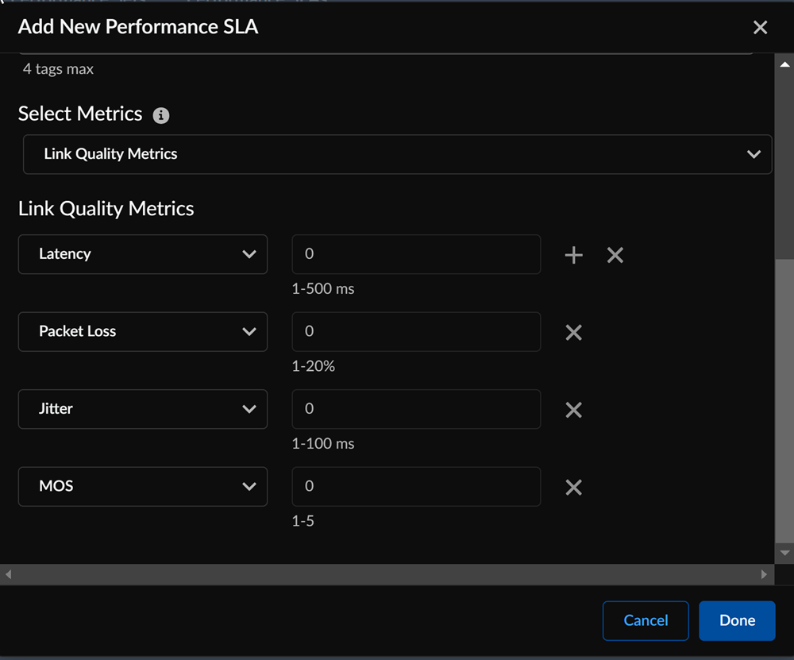The height and width of the screenshot is (660, 794).
Task: Click the info icon beside Select Metrics
Action: coord(161,115)
